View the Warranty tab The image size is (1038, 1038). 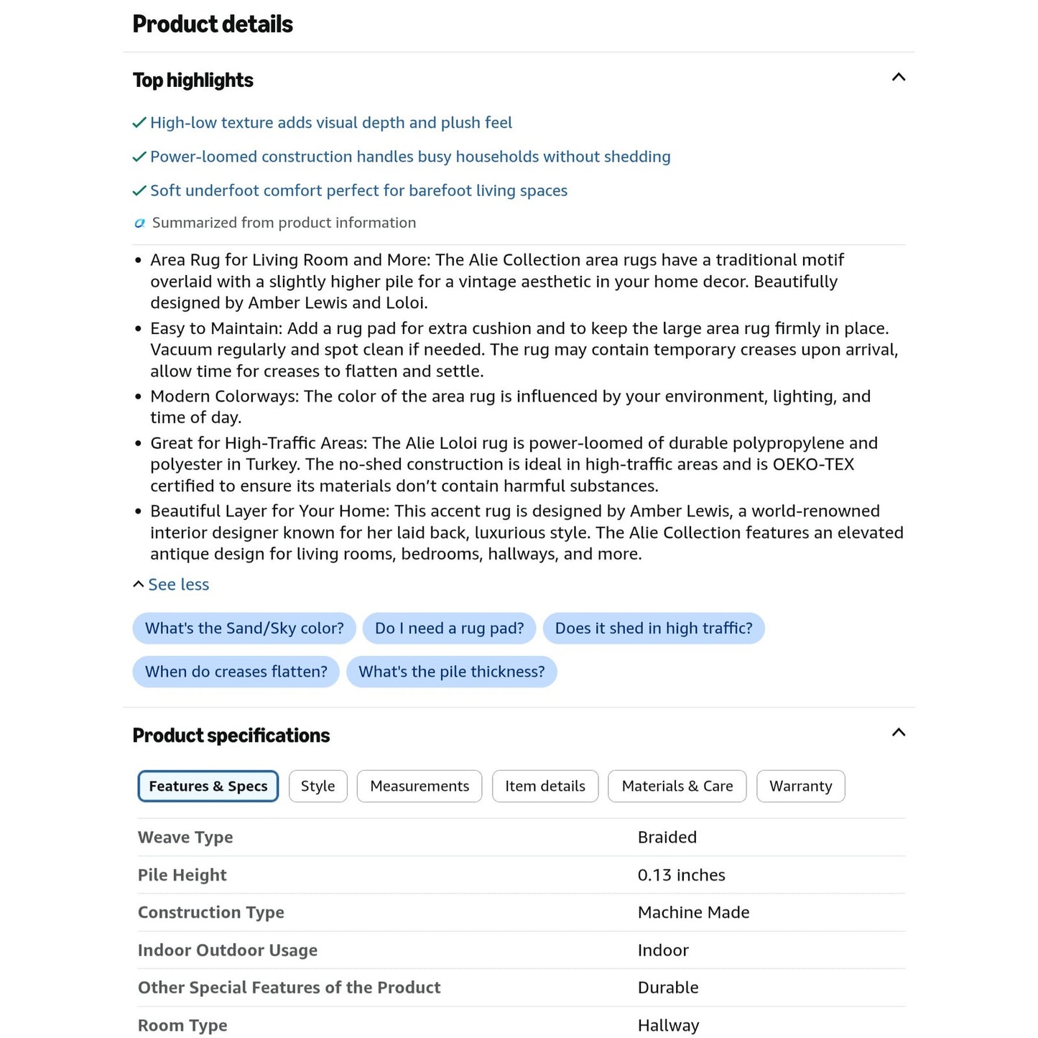[x=801, y=786]
